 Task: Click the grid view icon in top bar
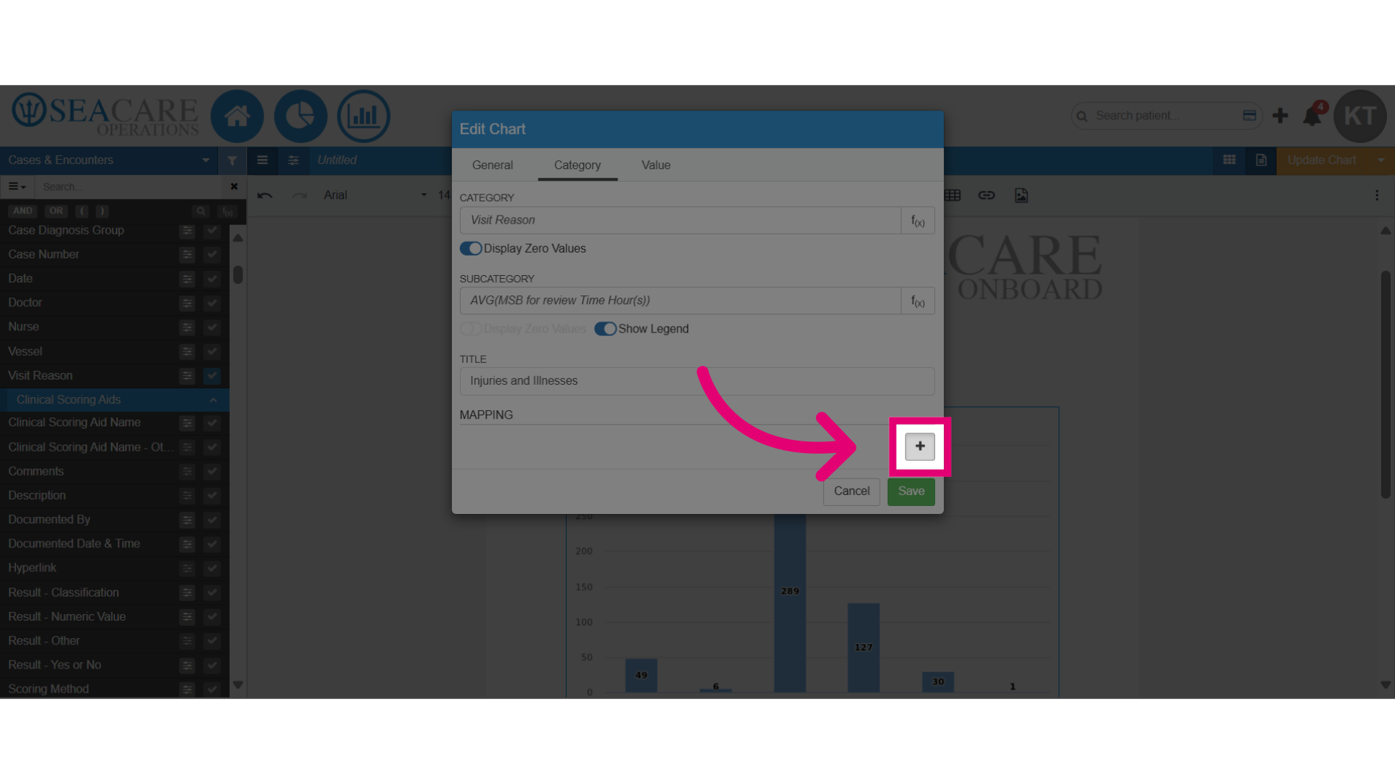point(1229,160)
